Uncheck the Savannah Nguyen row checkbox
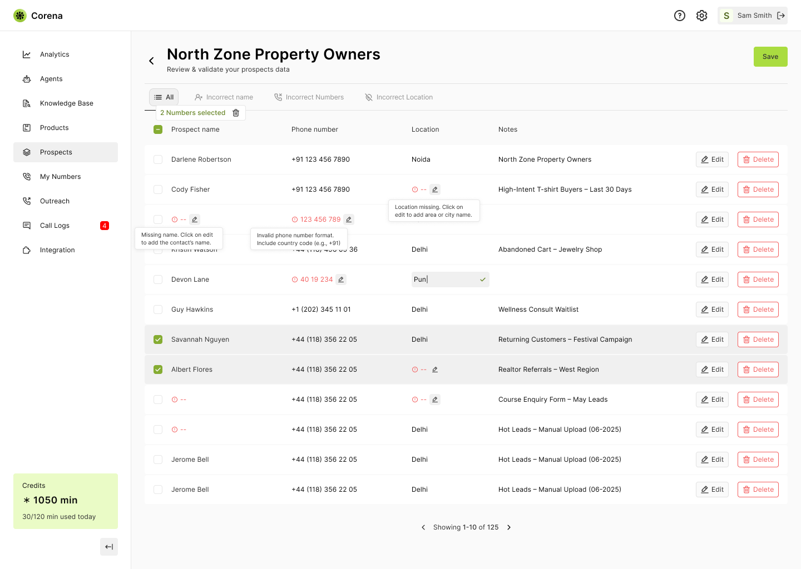The image size is (801, 569). (158, 340)
